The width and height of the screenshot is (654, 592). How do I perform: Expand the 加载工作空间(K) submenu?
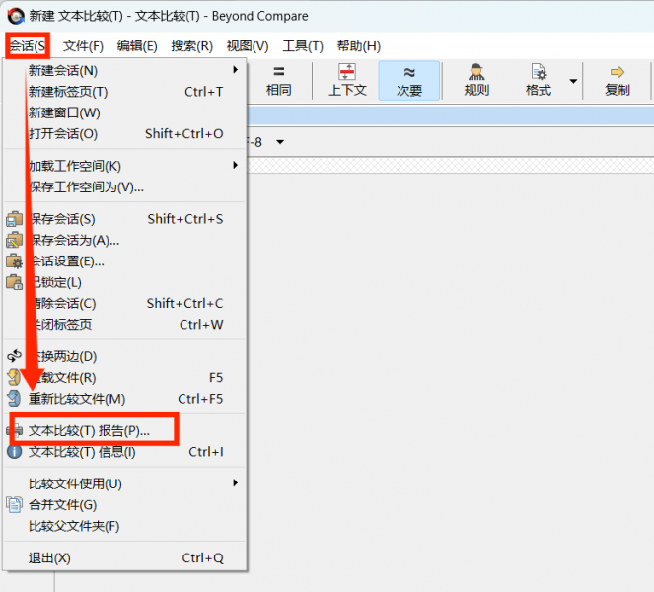[125, 166]
